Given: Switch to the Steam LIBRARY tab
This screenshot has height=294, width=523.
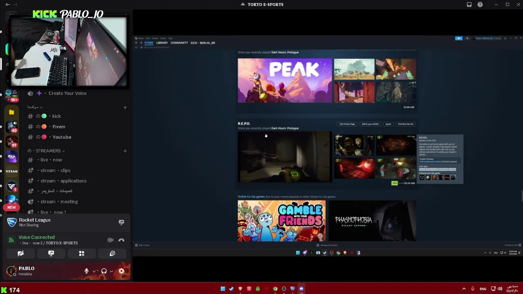Looking at the screenshot, I should (x=162, y=43).
